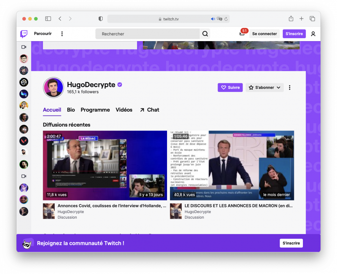Open LE DISCOURS ET LES ANNONCES DE MACRON link

pyautogui.click(x=239, y=206)
